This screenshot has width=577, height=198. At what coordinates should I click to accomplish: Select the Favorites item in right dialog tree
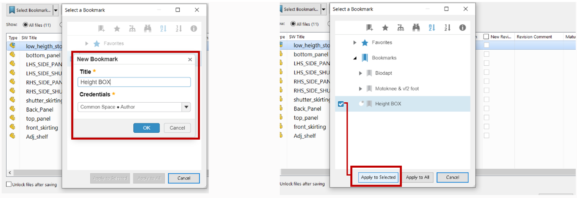382,43
